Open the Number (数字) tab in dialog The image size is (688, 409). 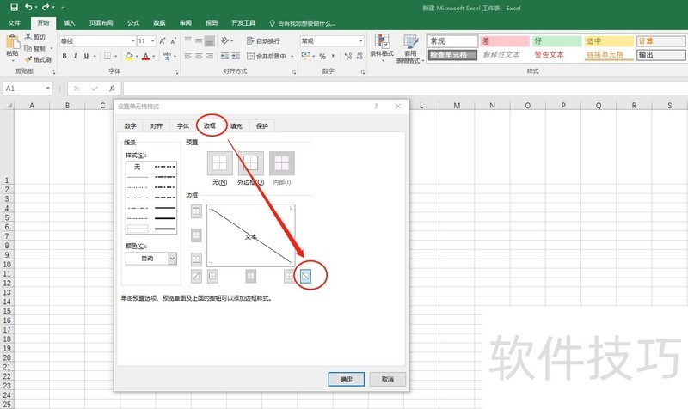click(131, 125)
